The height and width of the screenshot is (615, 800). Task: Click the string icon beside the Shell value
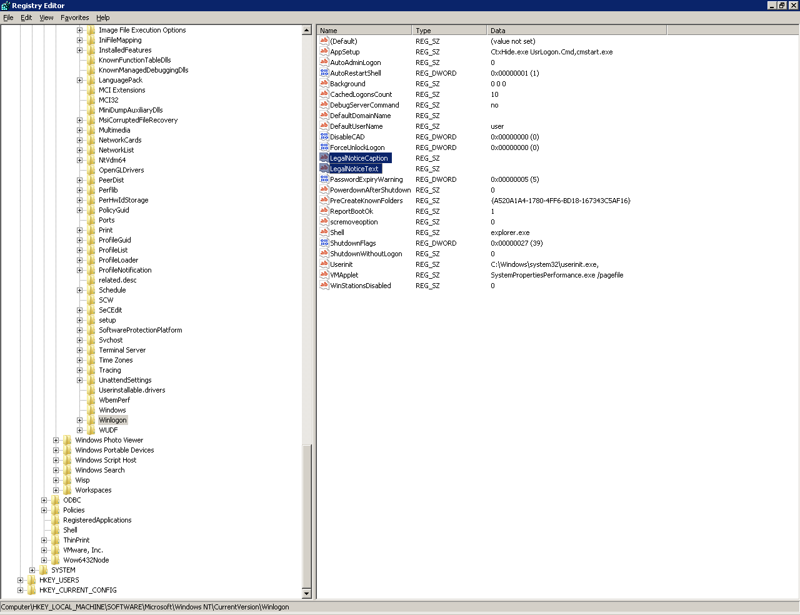(x=324, y=232)
